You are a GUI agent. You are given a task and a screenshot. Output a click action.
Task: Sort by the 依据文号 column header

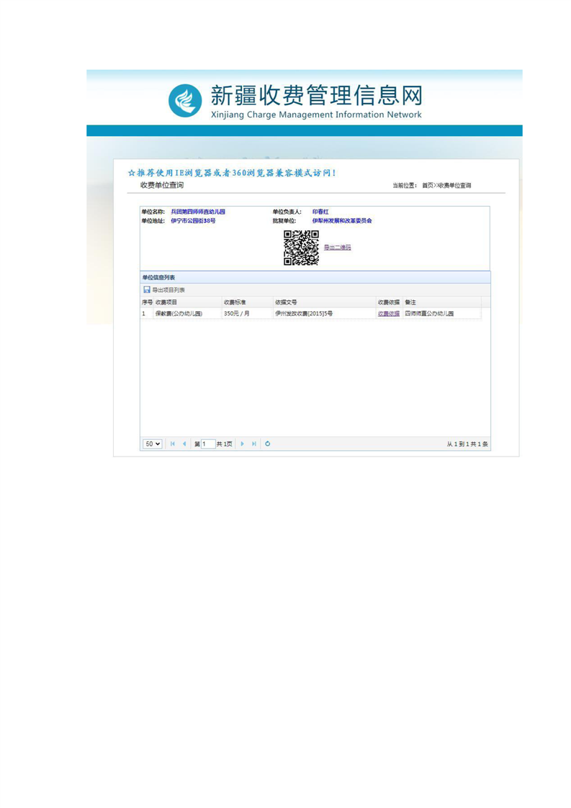pos(324,302)
